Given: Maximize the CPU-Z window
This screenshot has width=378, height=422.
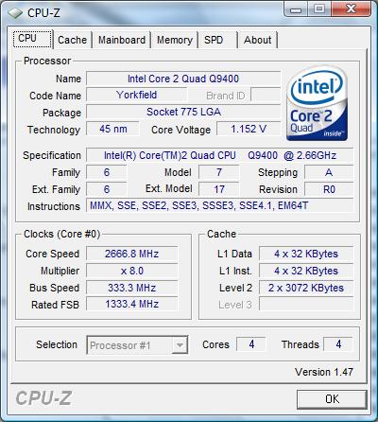Looking at the screenshot, I should point(318,9).
